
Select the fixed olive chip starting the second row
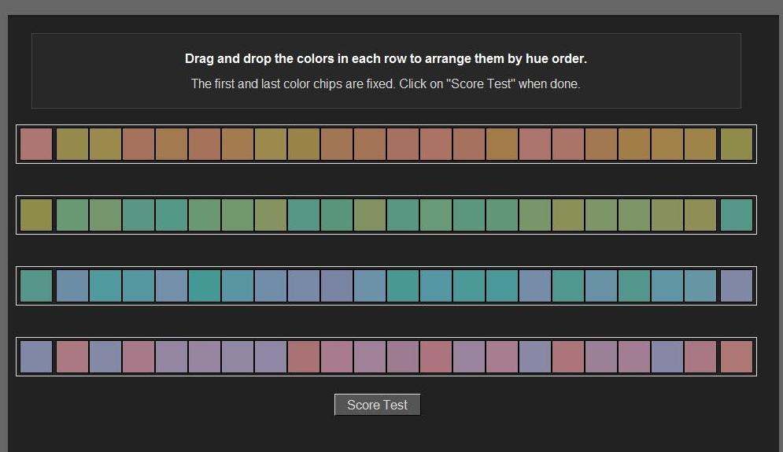coord(36,215)
